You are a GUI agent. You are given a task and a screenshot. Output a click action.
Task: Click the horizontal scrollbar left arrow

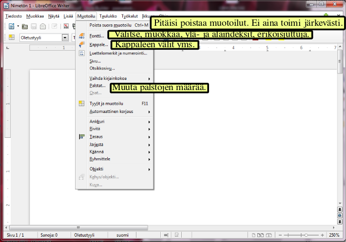pyautogui.click(x=6, y=227)
